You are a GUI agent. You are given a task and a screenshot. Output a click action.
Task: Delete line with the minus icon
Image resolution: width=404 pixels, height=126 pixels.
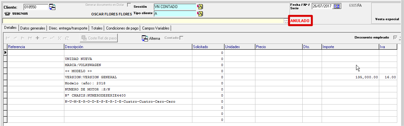coord(45,38)
